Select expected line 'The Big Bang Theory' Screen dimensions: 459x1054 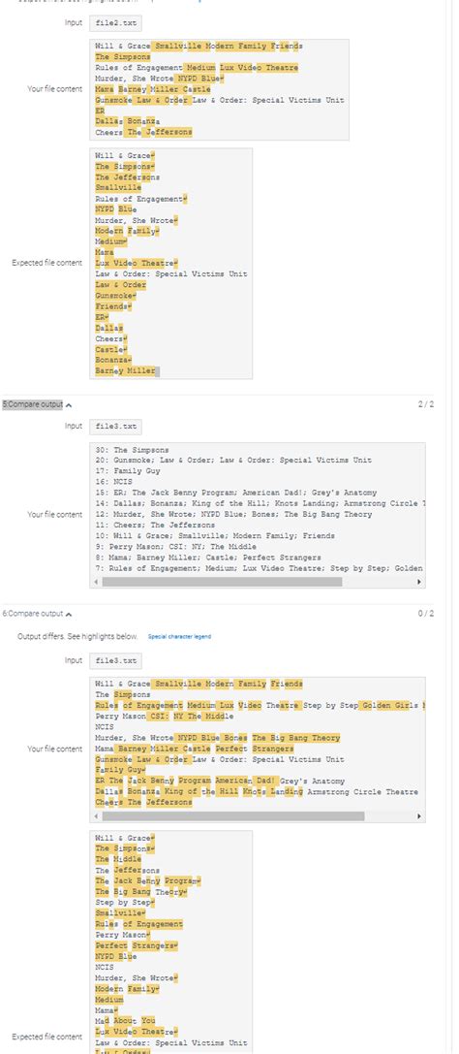pyautogui.click(x=141, y=891)
